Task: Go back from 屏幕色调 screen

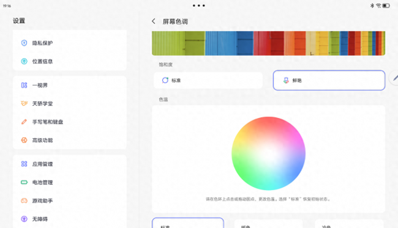Action: point(154,21)
